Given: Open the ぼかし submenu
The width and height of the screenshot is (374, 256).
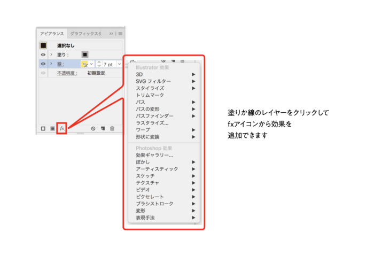Looking at the screenshot, I should coord(164,162).
